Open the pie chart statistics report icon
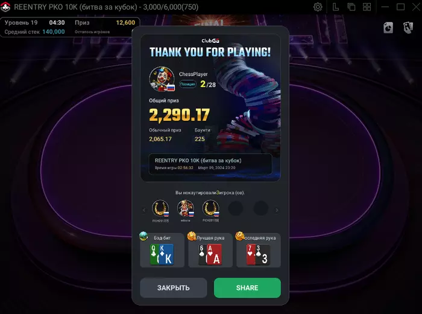Image resolution: width=422 pixels, height=314 pixels. pyautogui.click(x=388, y=28)
